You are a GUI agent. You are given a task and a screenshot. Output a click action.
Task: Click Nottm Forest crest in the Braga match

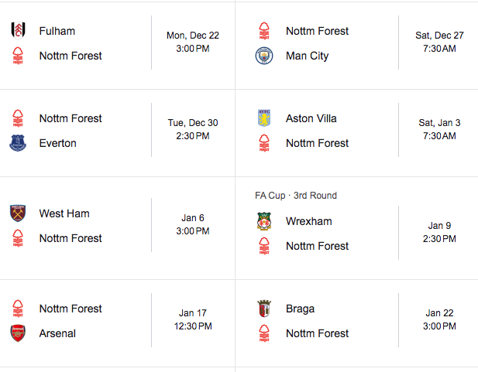pyautogui.click(x=264, y=333)
